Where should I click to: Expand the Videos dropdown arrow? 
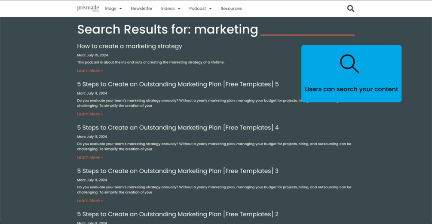(x=179, y=9)
